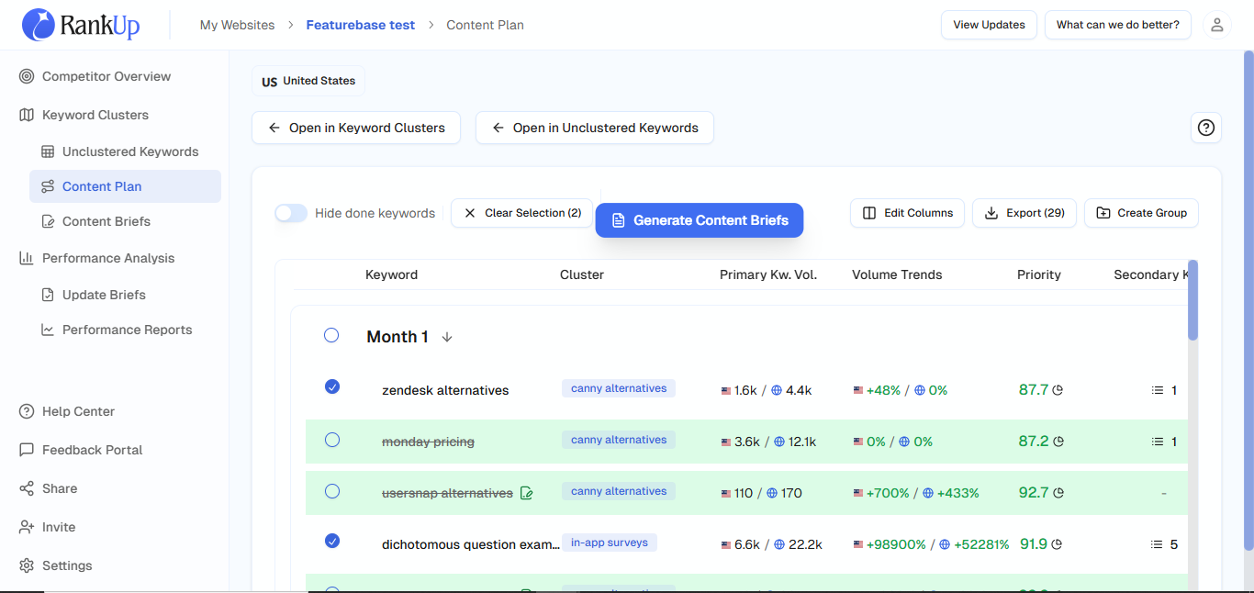This screenshot has height=593, width=1254.
Task: Open Keyword Clusters section
Action: click(95, 115)
